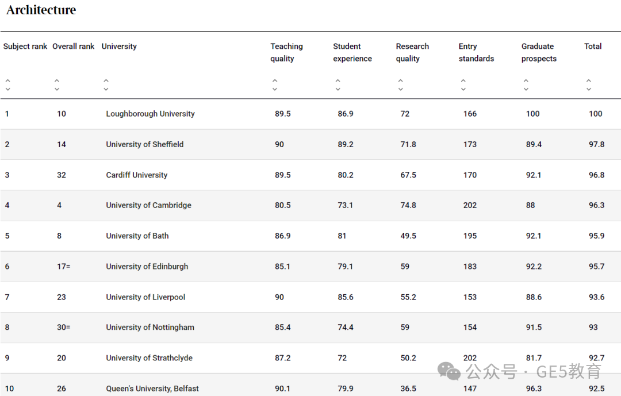Sort by Research quality arrows
Viewport: 621px width, 396px height.
400,84
